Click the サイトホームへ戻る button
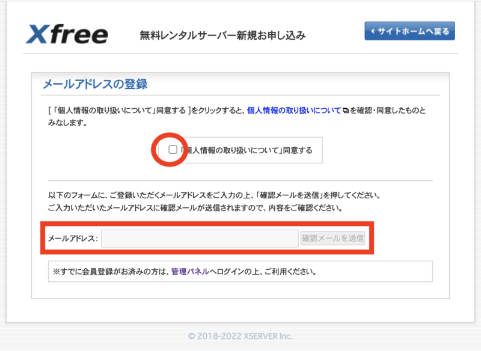The height and width of the screenshot is (351, 481). pyautogui.click(x=409, y=31)
